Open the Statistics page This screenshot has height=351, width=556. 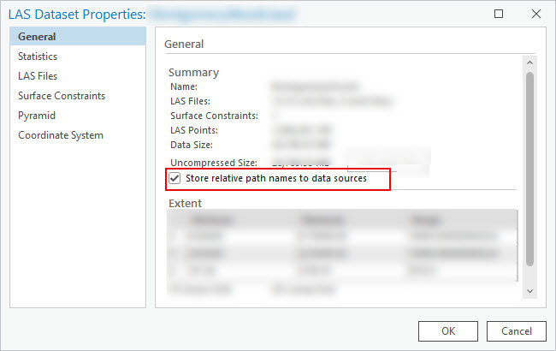(38, 57)
